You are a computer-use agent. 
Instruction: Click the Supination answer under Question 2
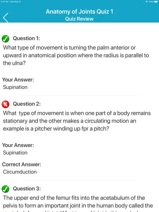[x=15, y=153]
